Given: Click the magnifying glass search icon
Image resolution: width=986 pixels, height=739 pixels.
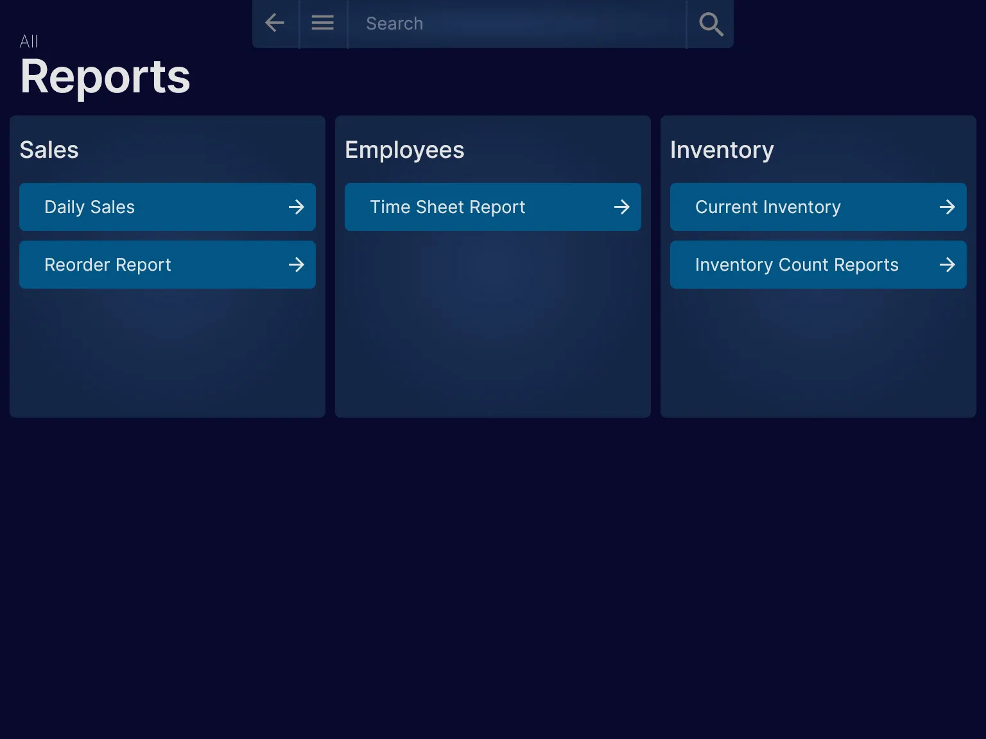Looking at the screenshot, I should (x=710, y=24).
